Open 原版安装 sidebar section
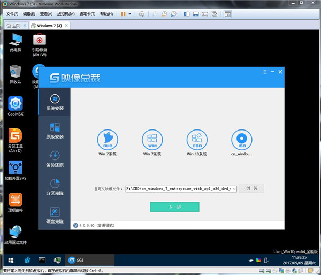 (x=55, y=131)
